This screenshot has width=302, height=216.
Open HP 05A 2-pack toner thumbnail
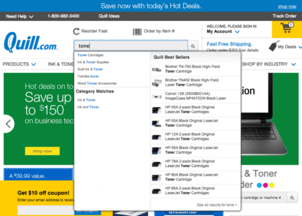pos(157,110)
